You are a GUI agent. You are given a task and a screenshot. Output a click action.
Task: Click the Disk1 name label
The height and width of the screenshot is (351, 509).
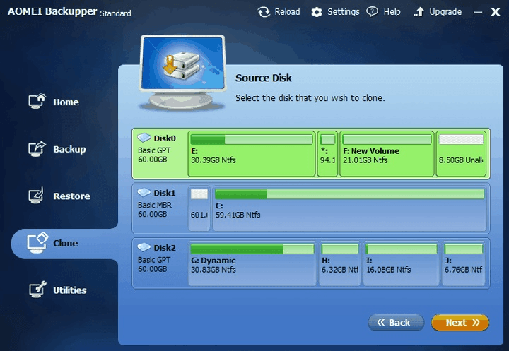165,193
